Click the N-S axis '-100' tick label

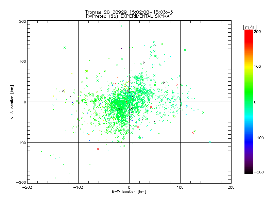pyautogui.click(x=21, y=143)
